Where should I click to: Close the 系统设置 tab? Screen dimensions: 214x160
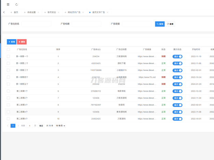click(x=38, y=12)
